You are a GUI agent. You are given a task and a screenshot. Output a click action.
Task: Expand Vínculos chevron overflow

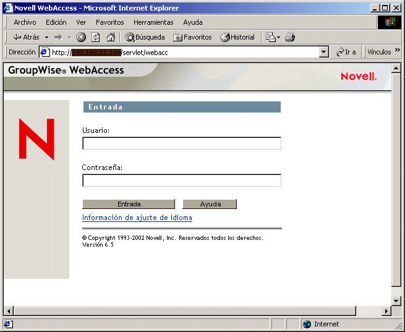[x=398, y=49]
